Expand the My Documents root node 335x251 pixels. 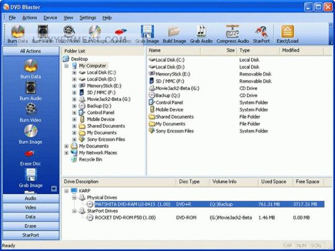(x=66, y=146)
